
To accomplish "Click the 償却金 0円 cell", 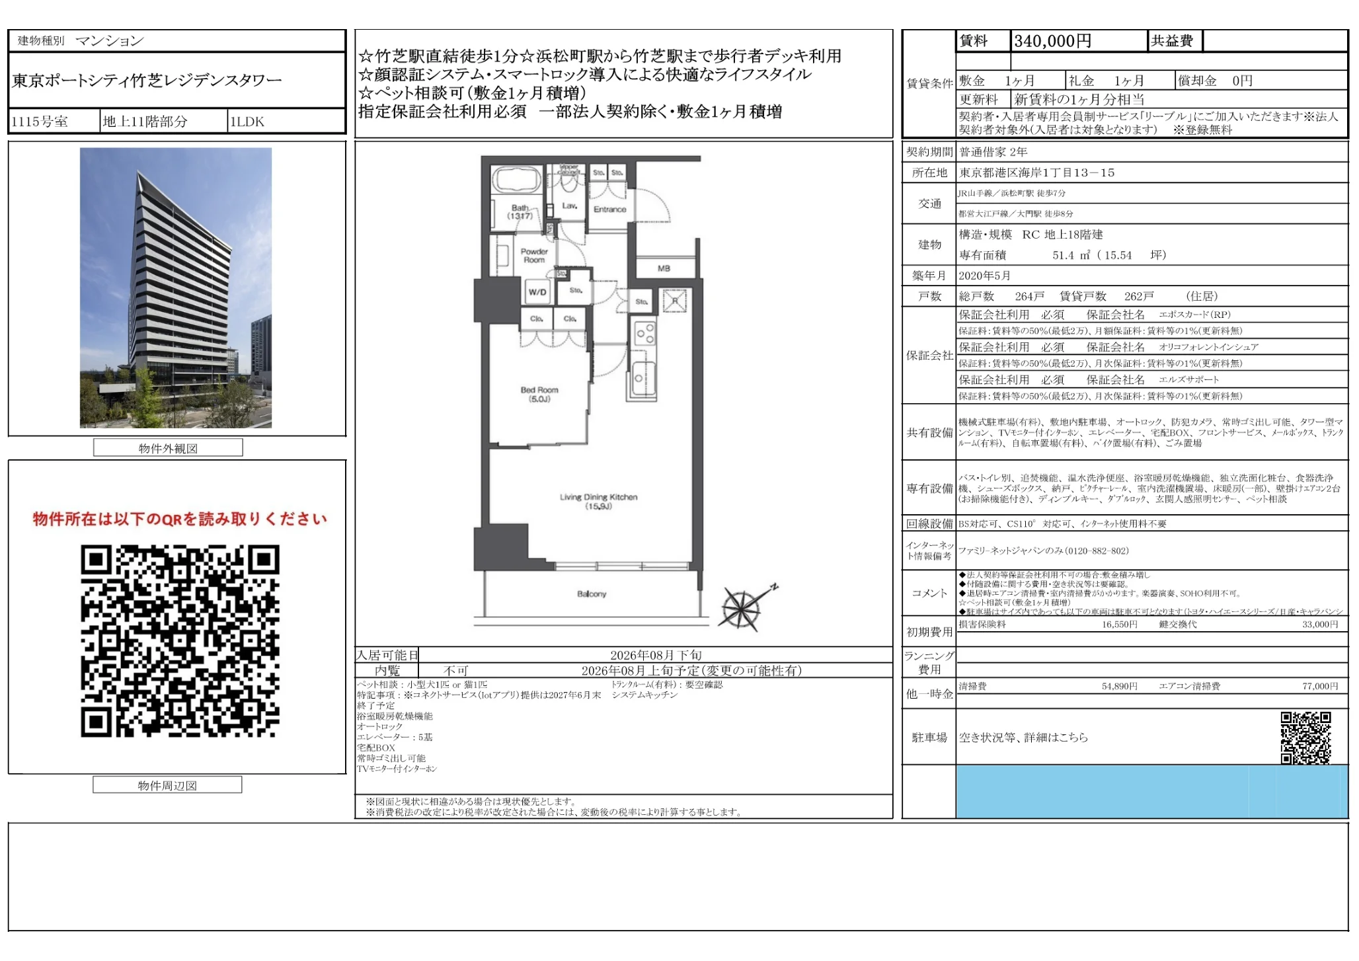I will tap(1261, 81).
